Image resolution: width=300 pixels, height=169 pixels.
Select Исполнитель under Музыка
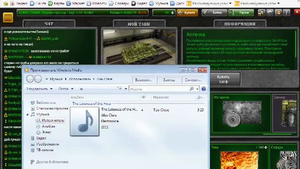[x=50, y=120]
